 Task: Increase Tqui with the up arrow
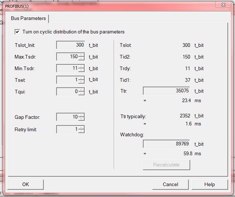pos(81,89)
